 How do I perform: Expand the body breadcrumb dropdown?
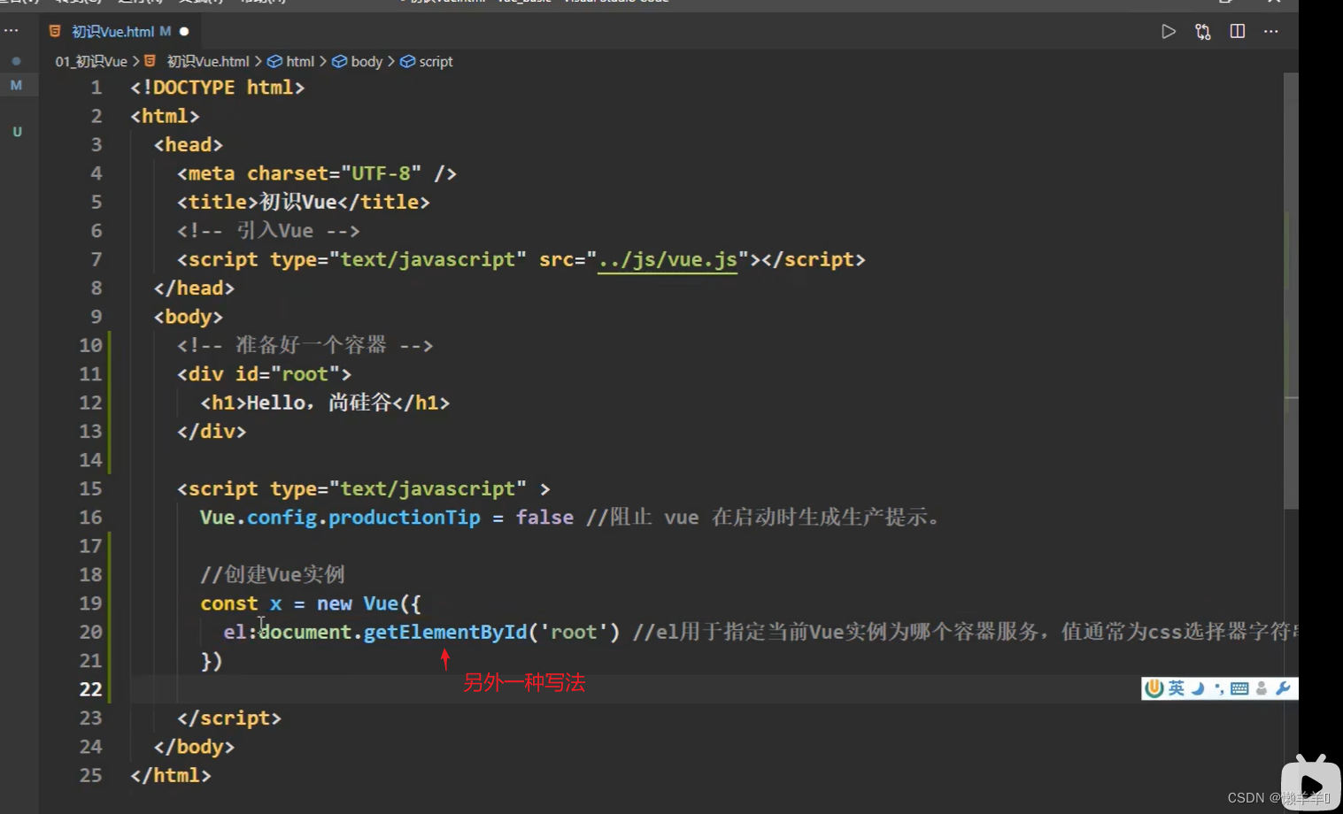[x=366, y=62]
